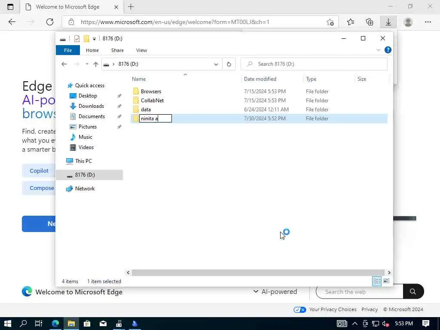Sort by Name column header
This screenshot has height=330, width=440.
point(139,79)
